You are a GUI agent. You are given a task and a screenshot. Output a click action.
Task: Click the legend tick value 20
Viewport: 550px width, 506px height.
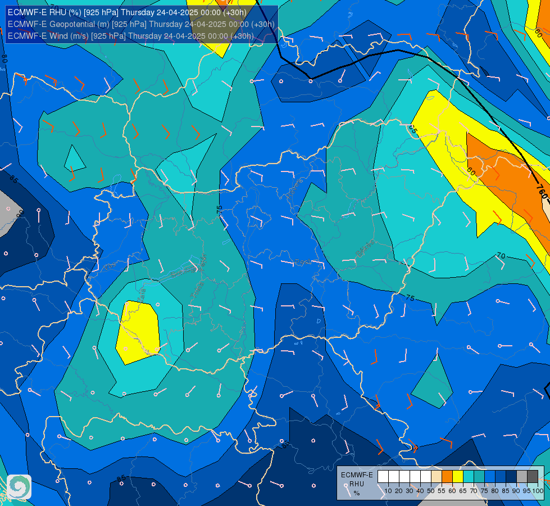point(399,491)
